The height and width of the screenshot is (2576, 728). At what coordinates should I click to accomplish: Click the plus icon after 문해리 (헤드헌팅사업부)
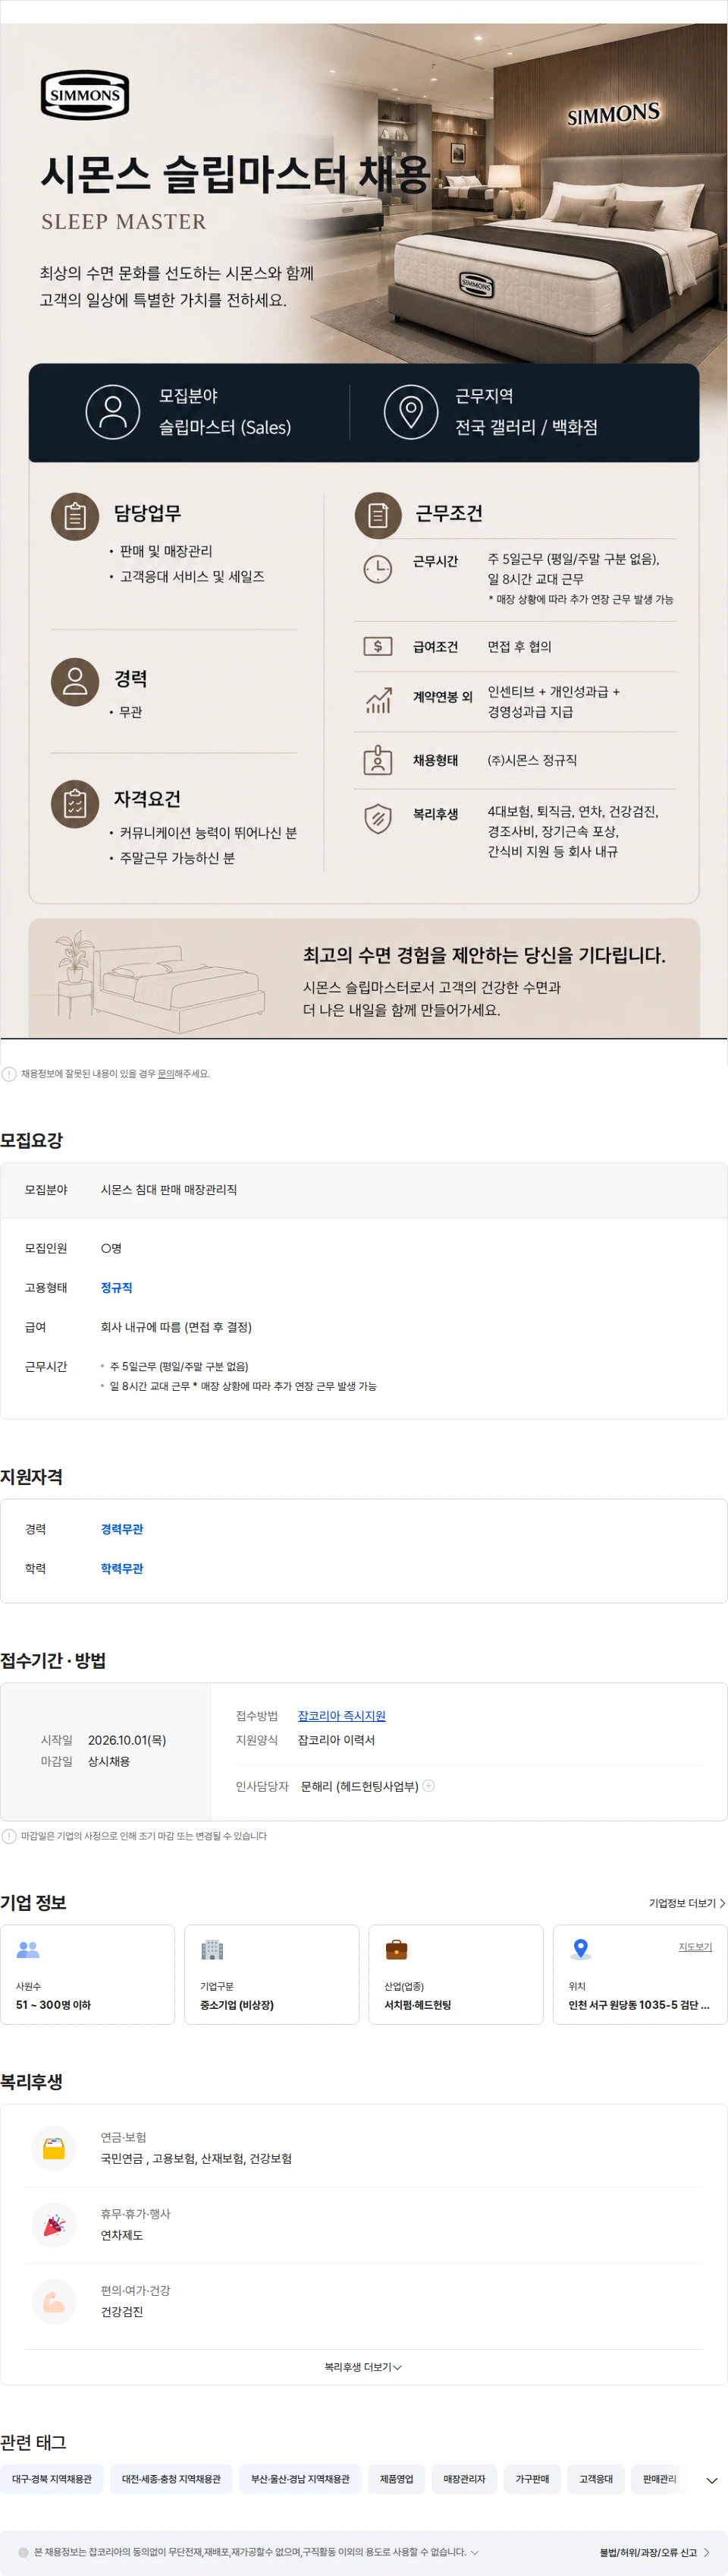pos(428,1785)
